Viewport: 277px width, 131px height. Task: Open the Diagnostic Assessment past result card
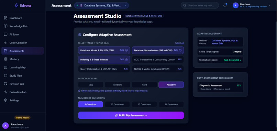point(220,87)
